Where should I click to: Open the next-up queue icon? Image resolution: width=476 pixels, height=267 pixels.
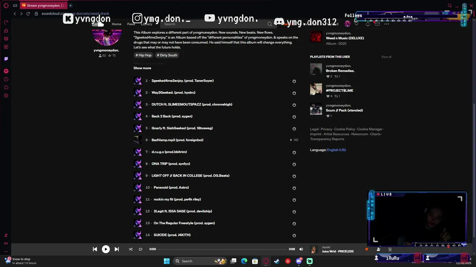click(x=390, y=249)
